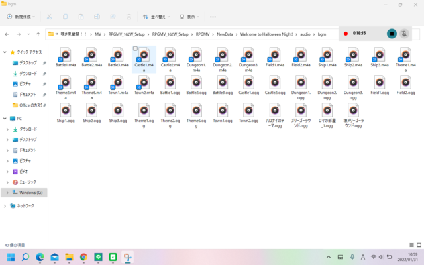Click the Copy icon in toolbar
This screenshot has height=265, width=424.
point(65,17)
